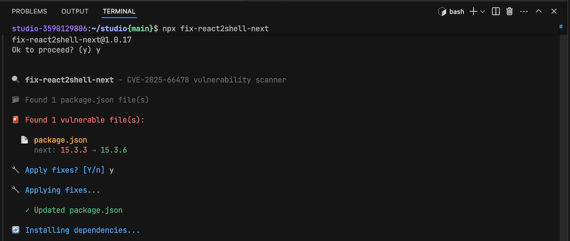The height and width of the screenshot is (241, 570).
Task: Click the blue scrollbar marker in terminal
Action: [561, 27]
